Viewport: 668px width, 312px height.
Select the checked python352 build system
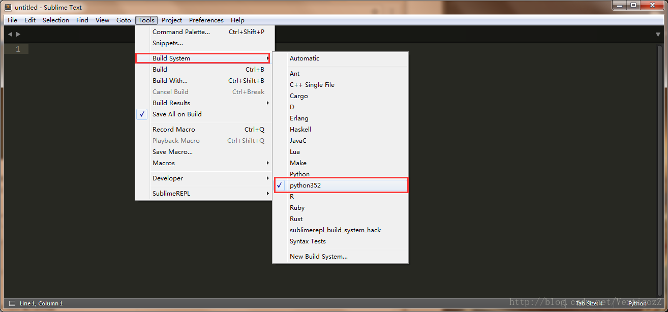341,185
